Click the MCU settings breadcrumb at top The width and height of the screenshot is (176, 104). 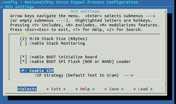coord(20,7)
